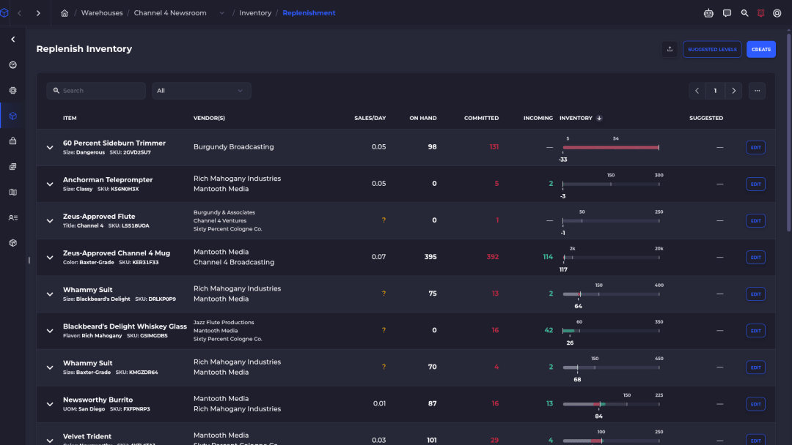Sort by the Sales/Day column header

(370, 119)
